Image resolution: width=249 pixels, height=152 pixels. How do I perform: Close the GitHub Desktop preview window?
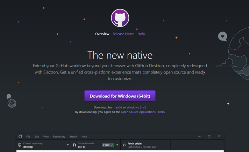[219, 136]
